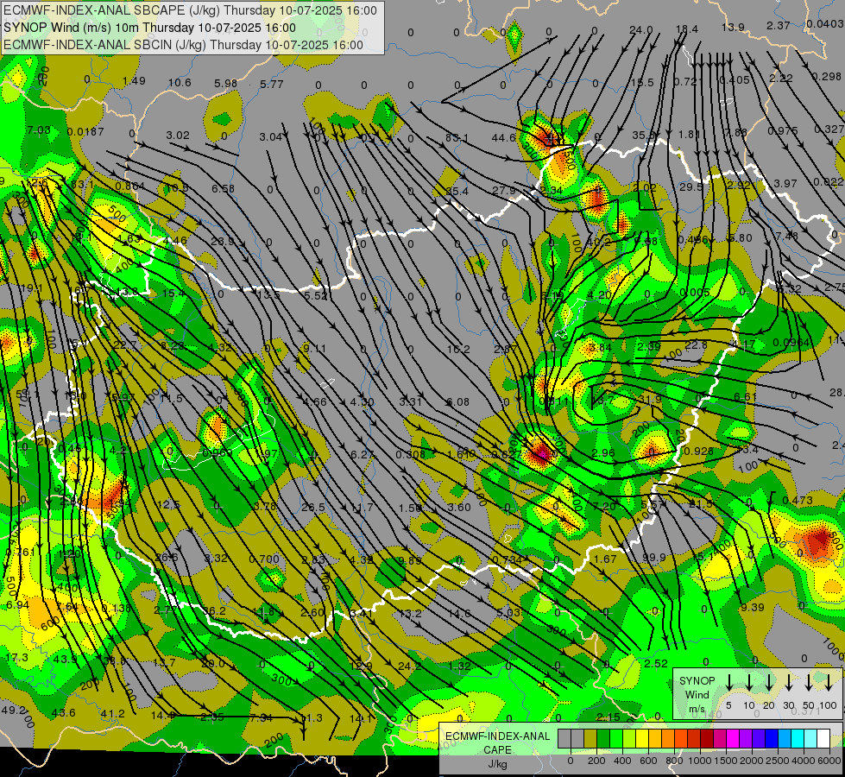Click the 100 m/s wind arrow in legend

coord(829,683)
